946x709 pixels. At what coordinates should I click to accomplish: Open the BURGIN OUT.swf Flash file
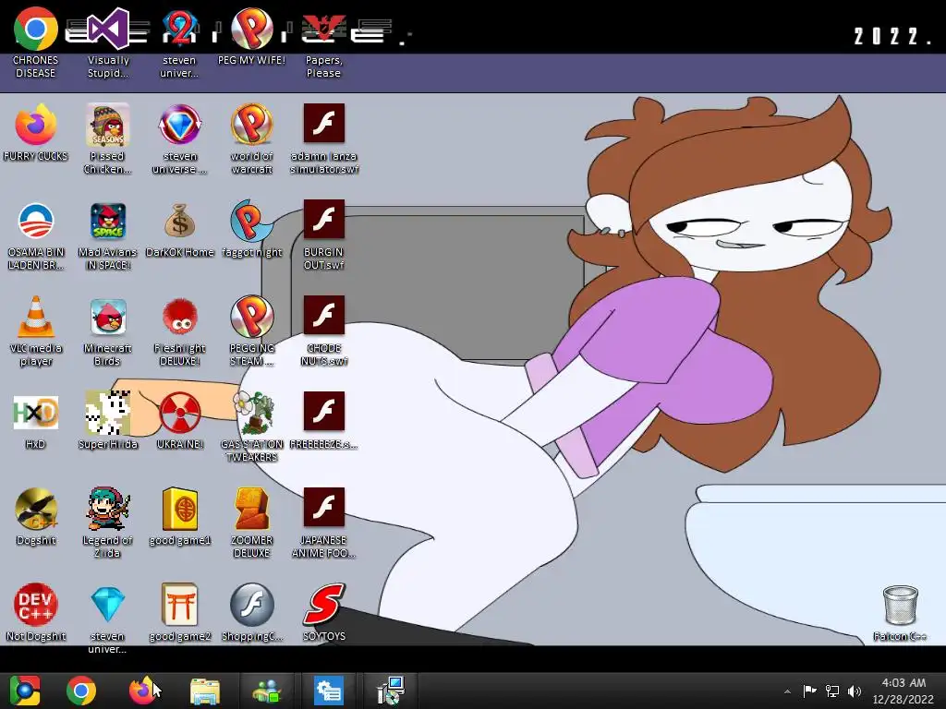(x=324, y=219)
